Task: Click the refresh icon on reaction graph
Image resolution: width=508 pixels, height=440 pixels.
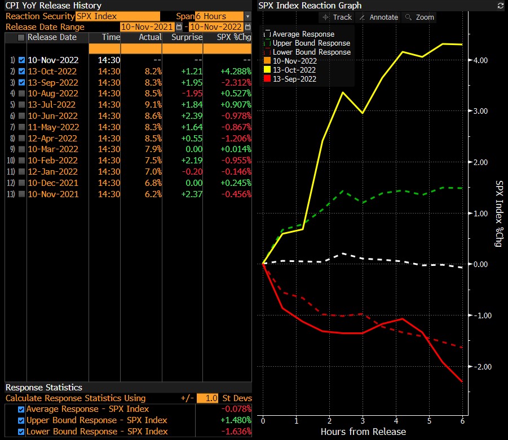Action: (500, 6)
